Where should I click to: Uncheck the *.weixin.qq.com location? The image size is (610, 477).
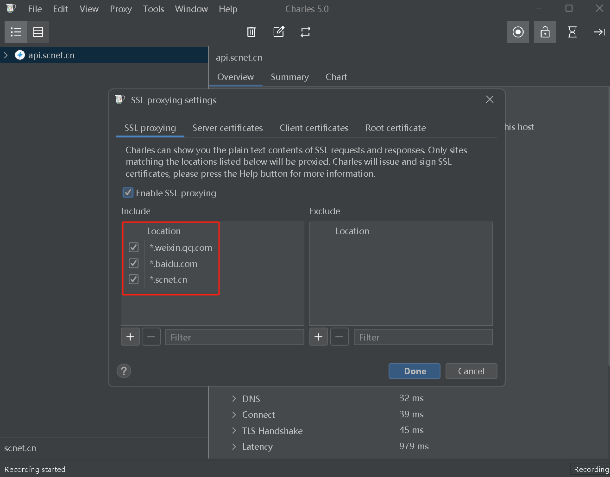tap(133, 248)
